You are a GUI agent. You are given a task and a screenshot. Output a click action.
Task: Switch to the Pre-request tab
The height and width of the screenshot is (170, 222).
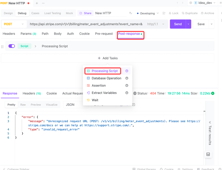click(104, 34)
